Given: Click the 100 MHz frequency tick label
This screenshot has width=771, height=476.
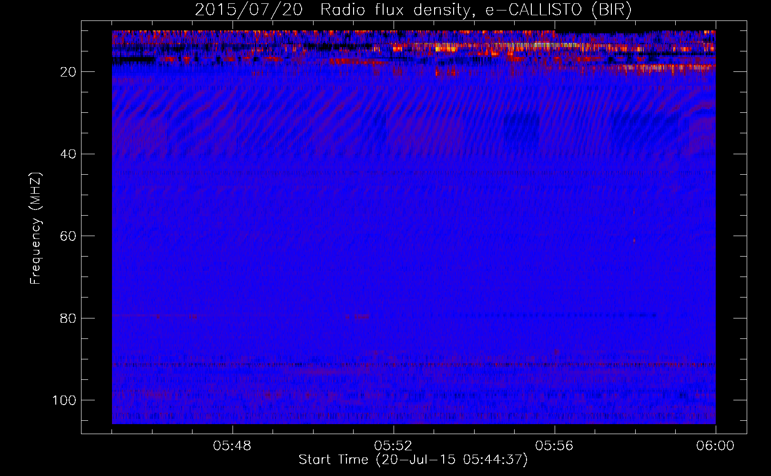Looking at the screenshot, I should coord(64,400).
